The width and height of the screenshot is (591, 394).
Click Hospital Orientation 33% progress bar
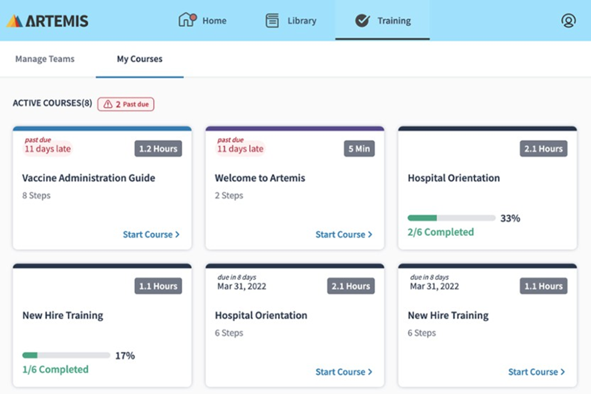click(451, 218)
